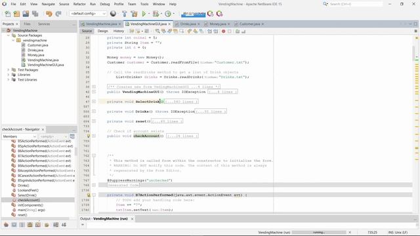Switch to Design view
The image size is (420, 236).
click(x=102, y=31)
